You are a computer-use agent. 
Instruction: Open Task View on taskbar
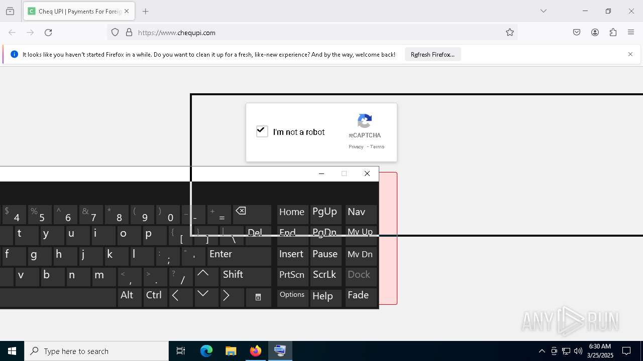click(x=181, y=351)
